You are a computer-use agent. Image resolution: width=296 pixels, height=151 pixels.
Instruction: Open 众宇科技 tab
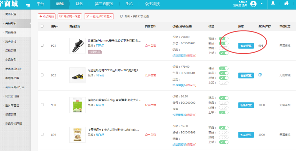coord(152,4)
